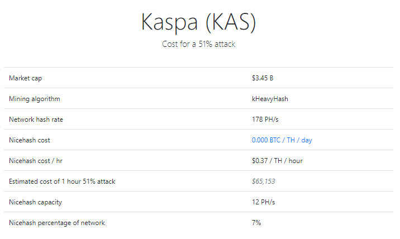Click the kHeavyHash algorithm value
The height and width of the screenshot is (239, 400).
pyautogui.click(x=270, y=99)
